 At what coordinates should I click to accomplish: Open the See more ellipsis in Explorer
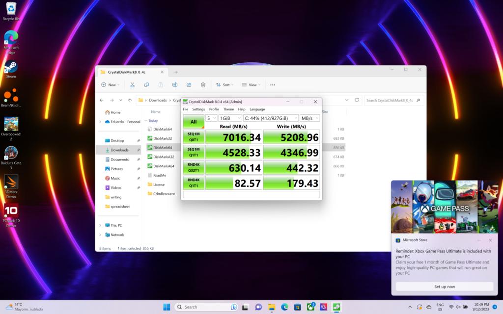pos(273,85)
